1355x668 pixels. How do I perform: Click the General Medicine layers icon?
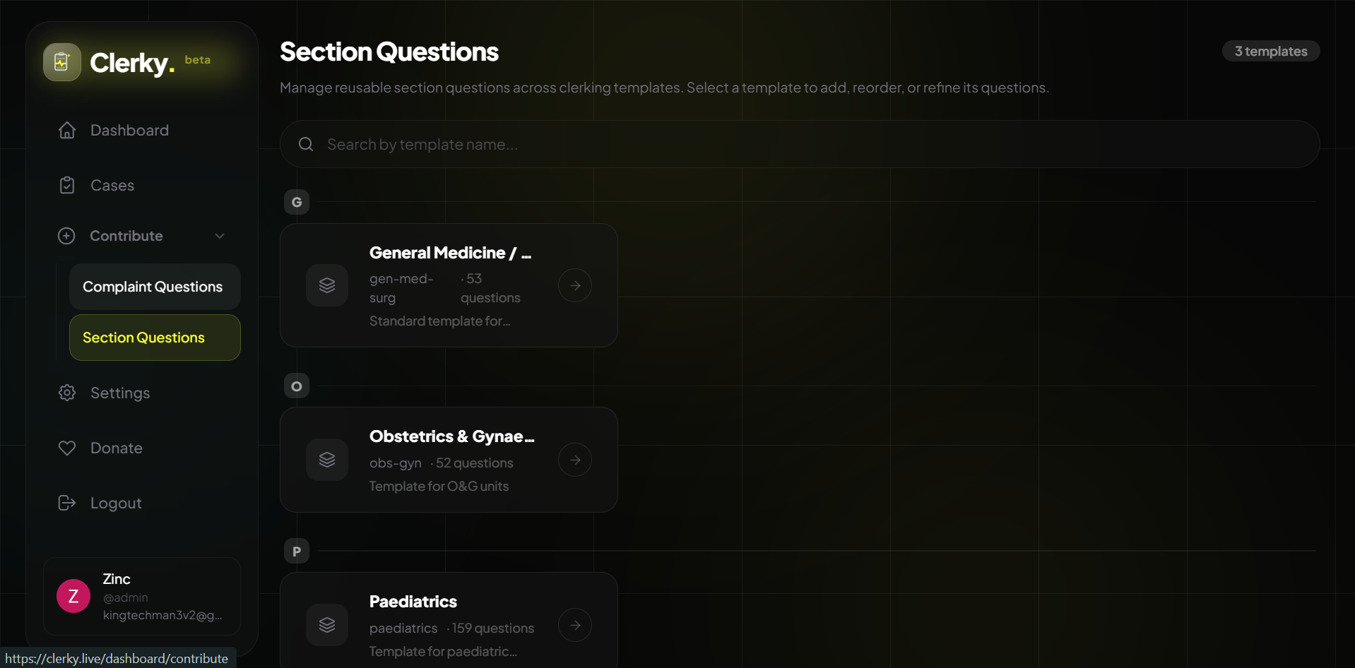327,285
